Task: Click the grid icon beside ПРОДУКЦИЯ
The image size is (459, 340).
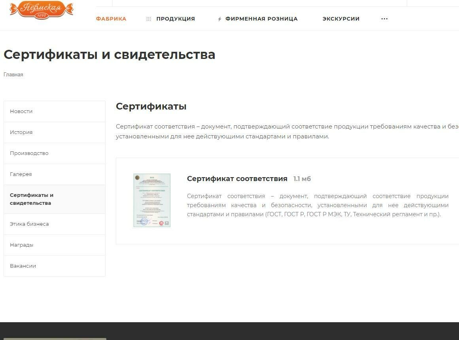Action: (x=149, y=19)
